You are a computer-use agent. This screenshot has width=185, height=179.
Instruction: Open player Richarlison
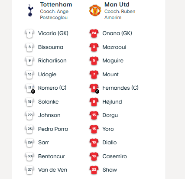point(52,61)
